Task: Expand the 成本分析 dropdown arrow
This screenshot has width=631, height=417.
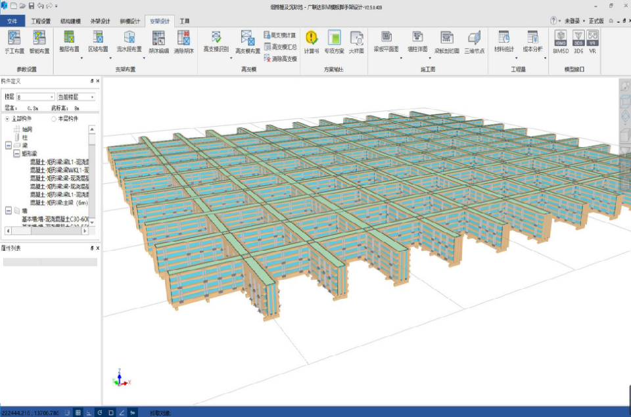Action: pyautogui.click(x=546, y=58)
